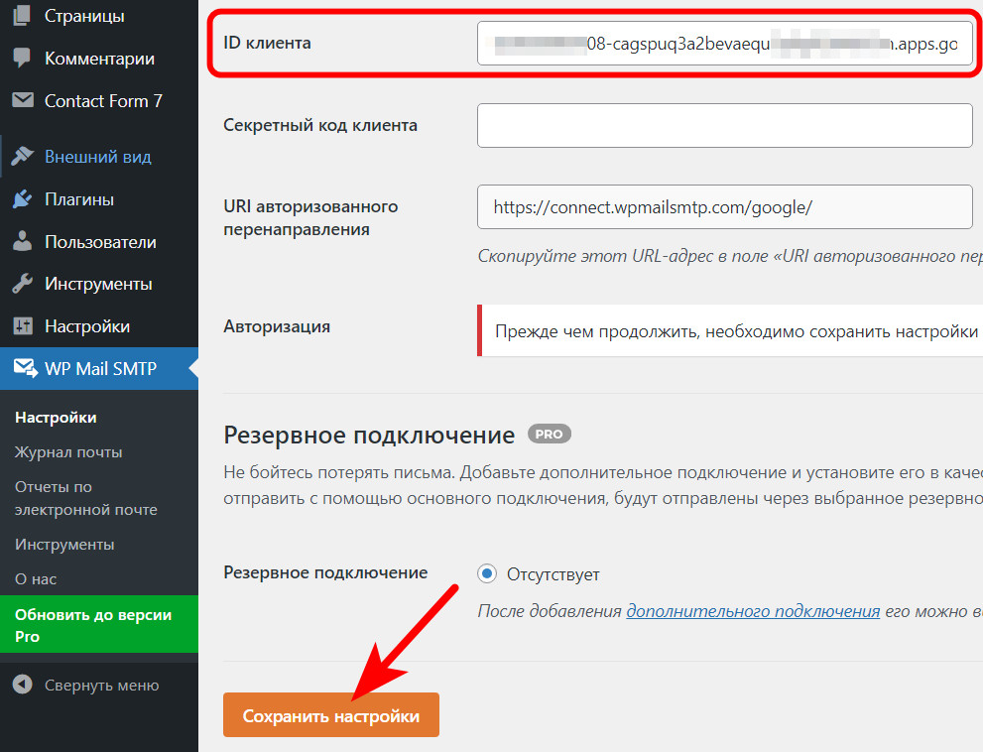This screenshot has width=983, height=752.
Task: Click Свернуть меню to collapse sidebar
Action: pos(101,685)
